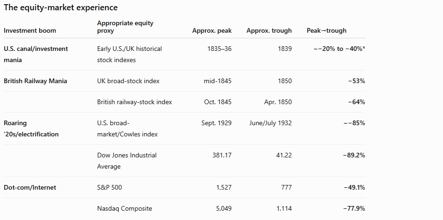Click the 'Approx. trough' column header

pos(269,30)
